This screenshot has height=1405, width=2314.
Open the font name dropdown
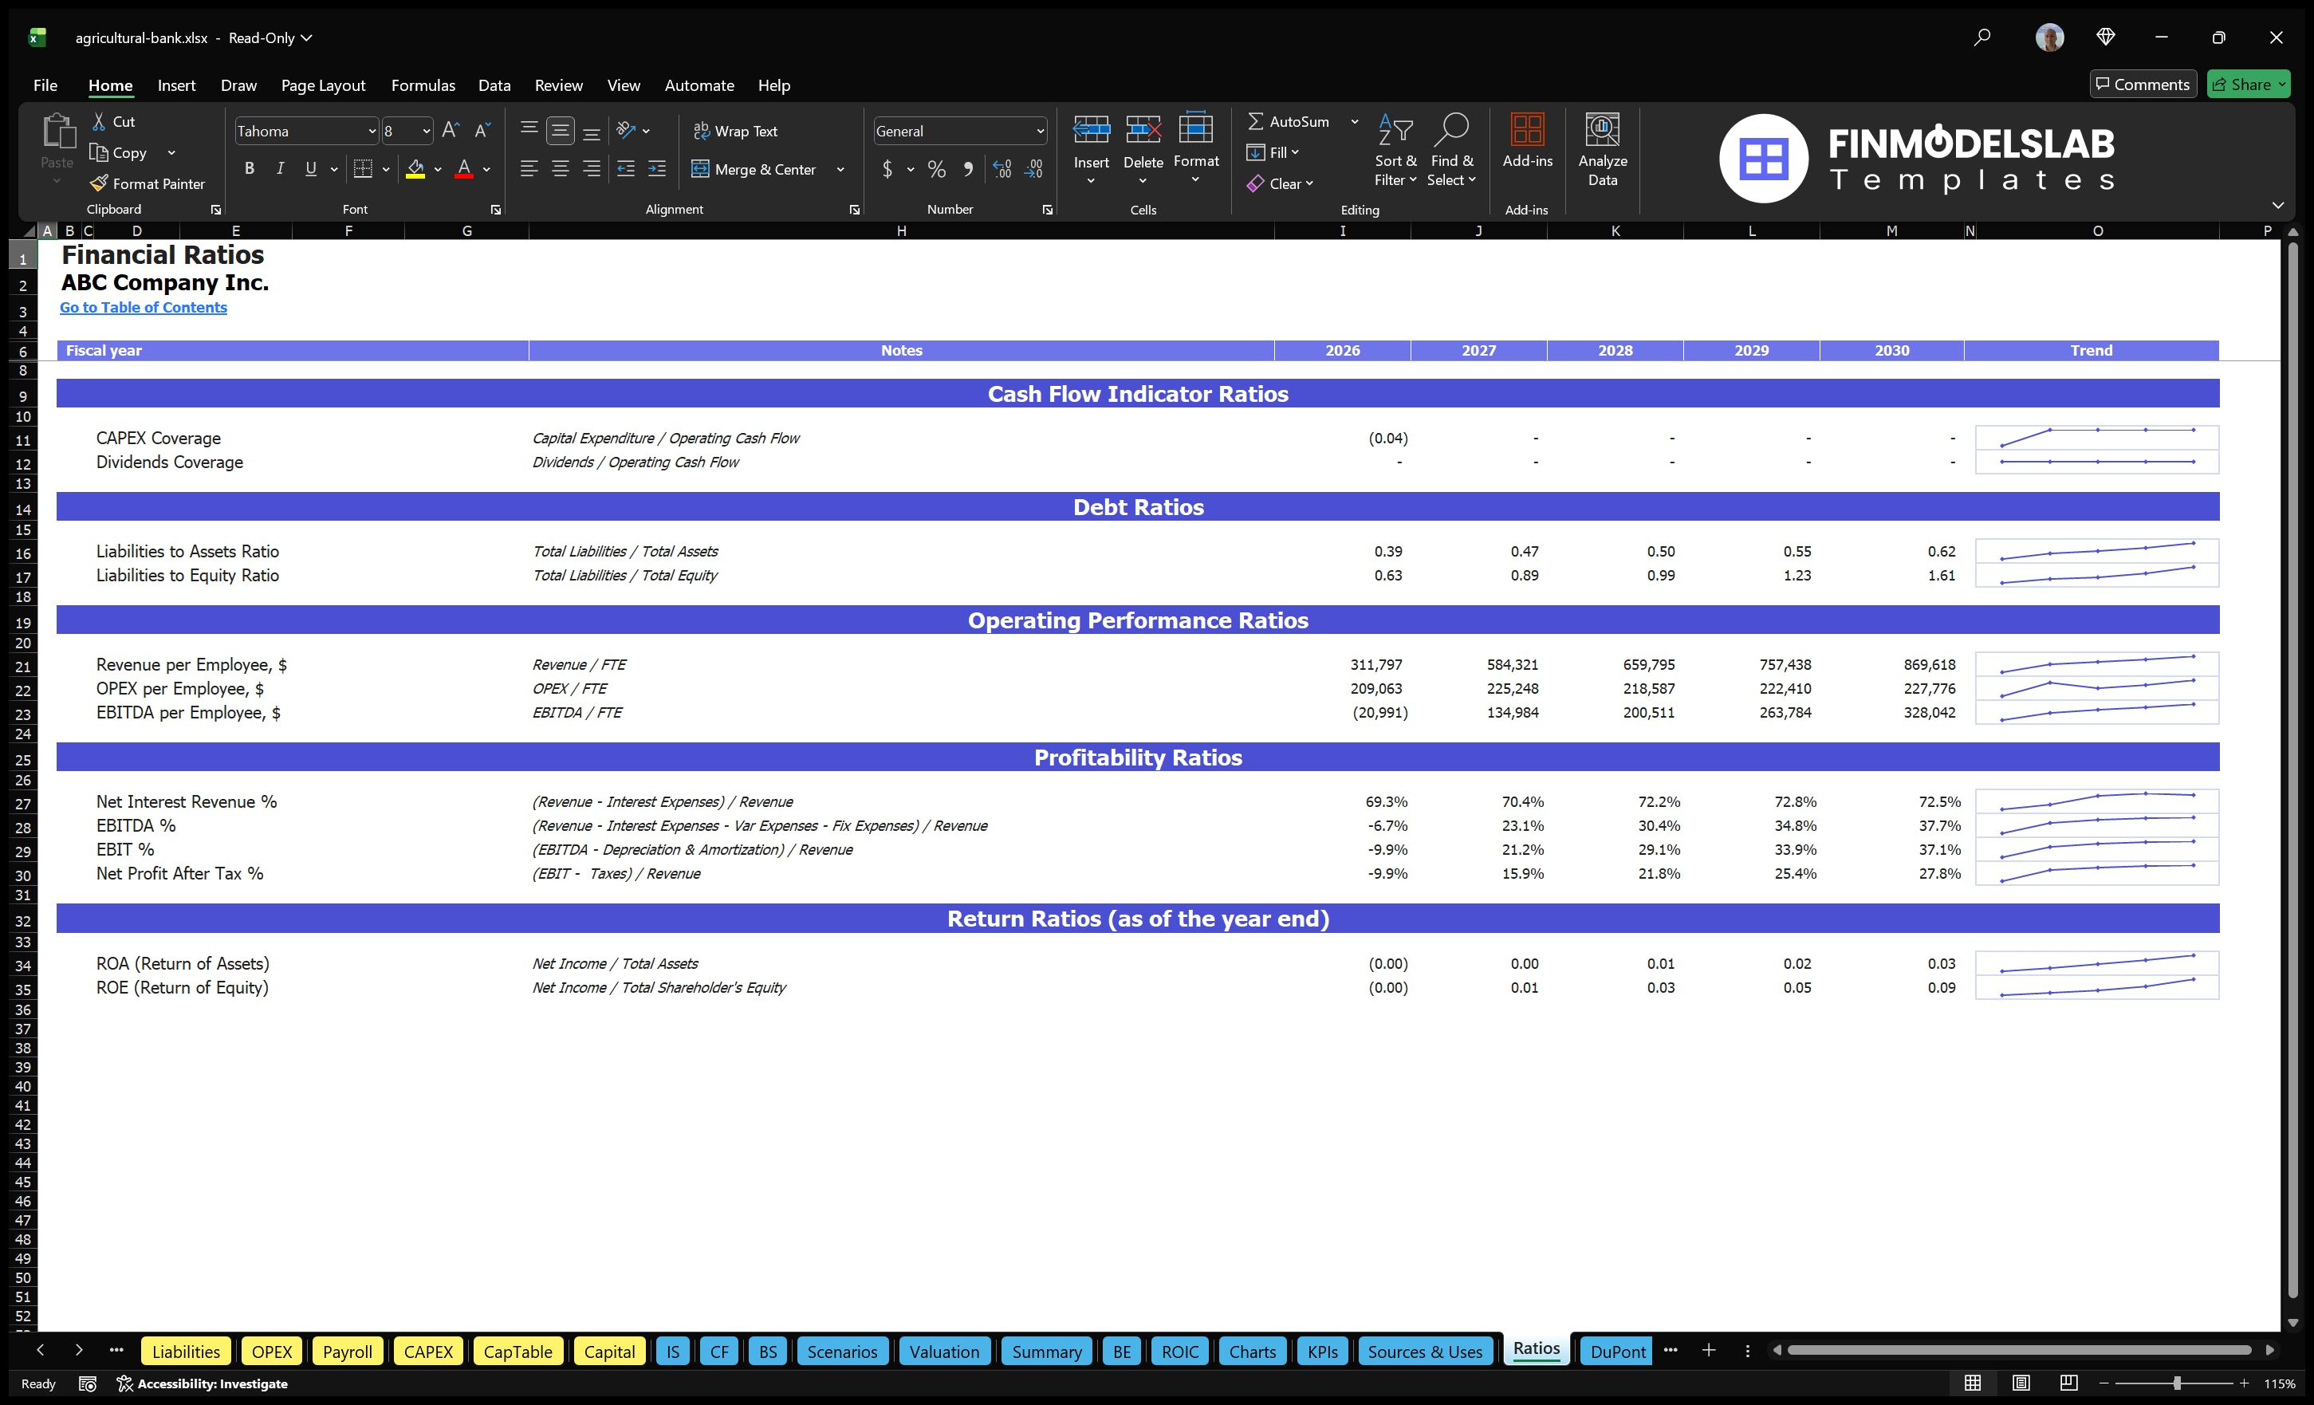click(373, 131)
